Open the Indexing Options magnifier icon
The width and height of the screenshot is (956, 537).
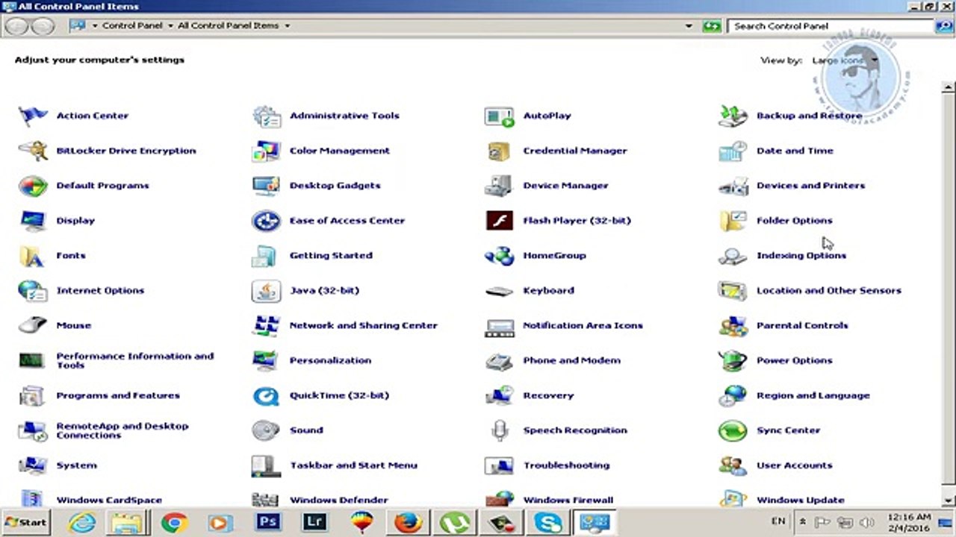(733, 256)
